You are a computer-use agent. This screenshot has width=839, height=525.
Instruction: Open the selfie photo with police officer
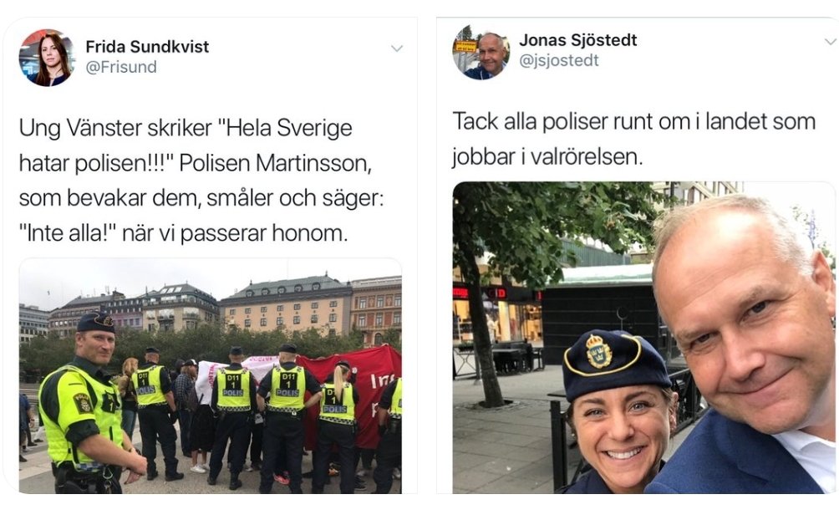[643, 338]
